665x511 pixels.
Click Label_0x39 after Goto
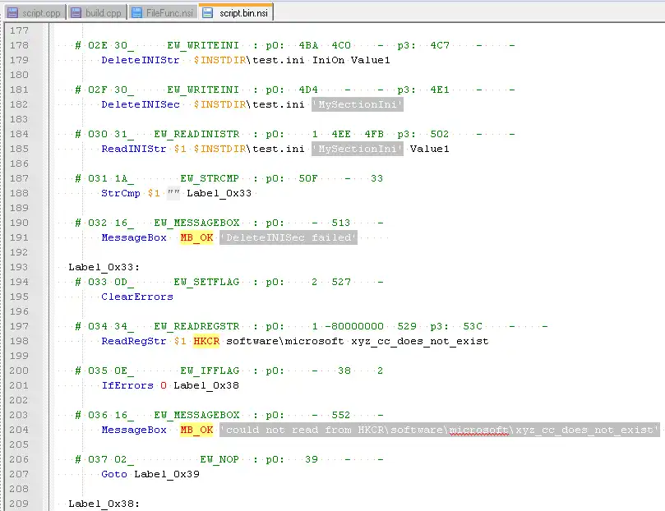(x=167, y=474)
